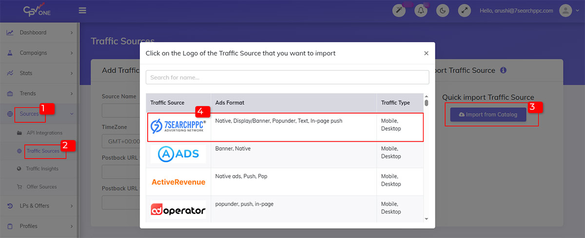Click the Offer Sources cart icon
Screen dimensions: 585x238
19,187
